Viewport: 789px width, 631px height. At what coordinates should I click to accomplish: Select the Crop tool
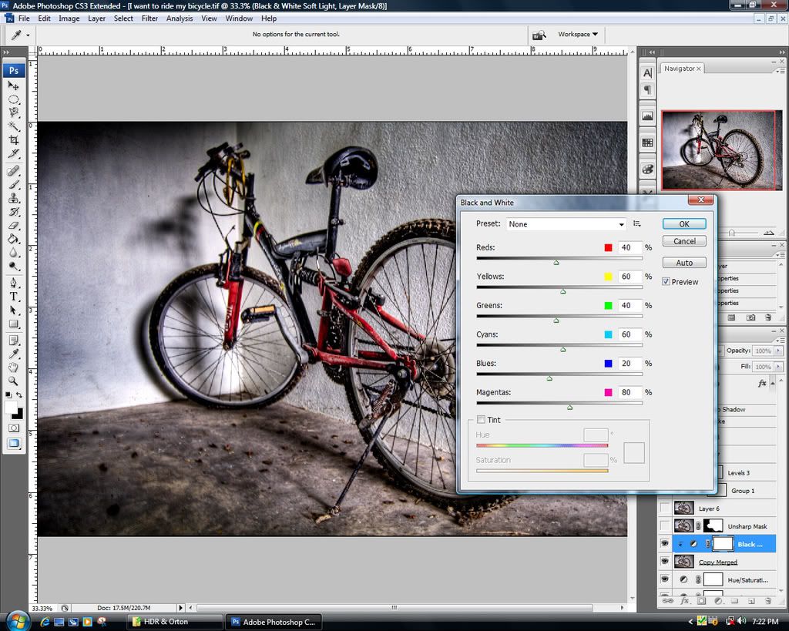click(14, 139)
